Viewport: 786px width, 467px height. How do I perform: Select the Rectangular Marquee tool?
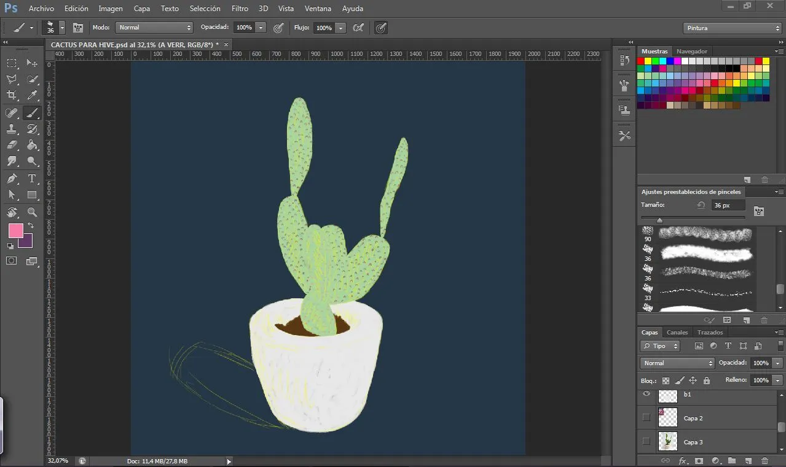click(12, 63)
